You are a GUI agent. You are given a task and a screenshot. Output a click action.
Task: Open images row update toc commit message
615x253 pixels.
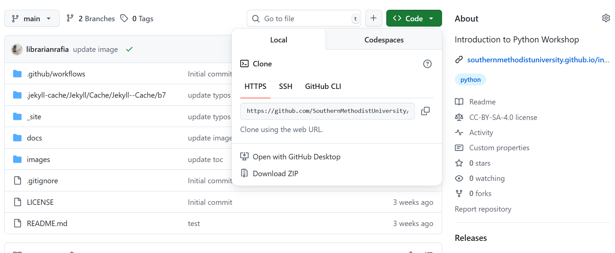[205, 159]
